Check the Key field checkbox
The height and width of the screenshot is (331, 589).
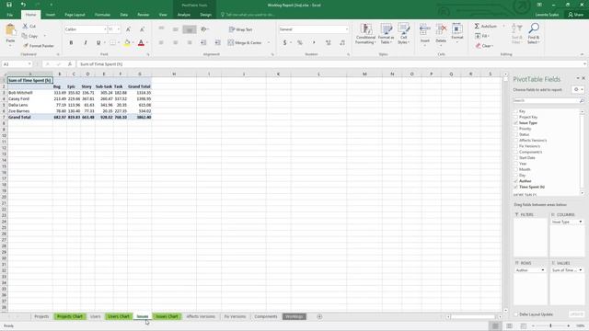click(x=515, y=111)
